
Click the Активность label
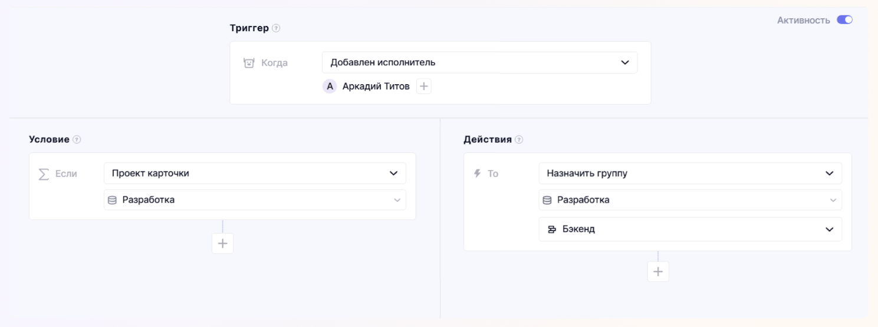click(x=803, y=20)
